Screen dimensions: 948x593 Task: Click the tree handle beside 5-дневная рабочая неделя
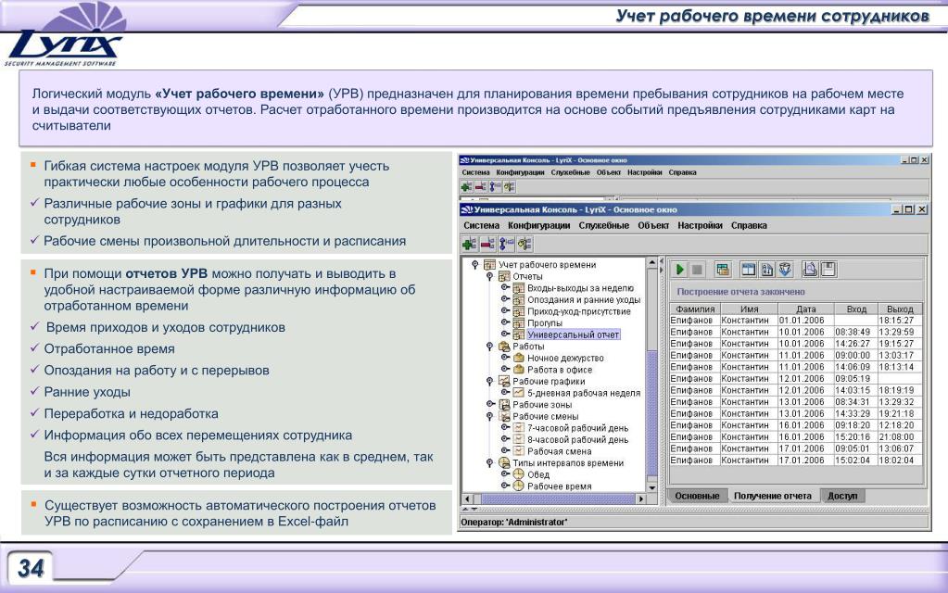tap(505, 393)
